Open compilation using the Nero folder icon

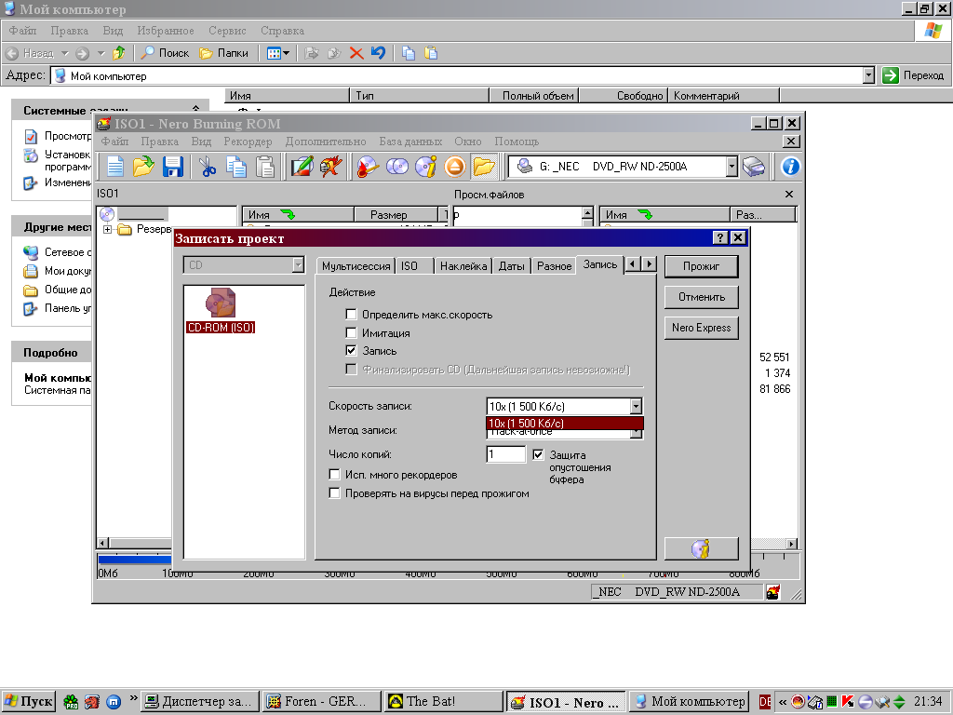pos(143,166)
